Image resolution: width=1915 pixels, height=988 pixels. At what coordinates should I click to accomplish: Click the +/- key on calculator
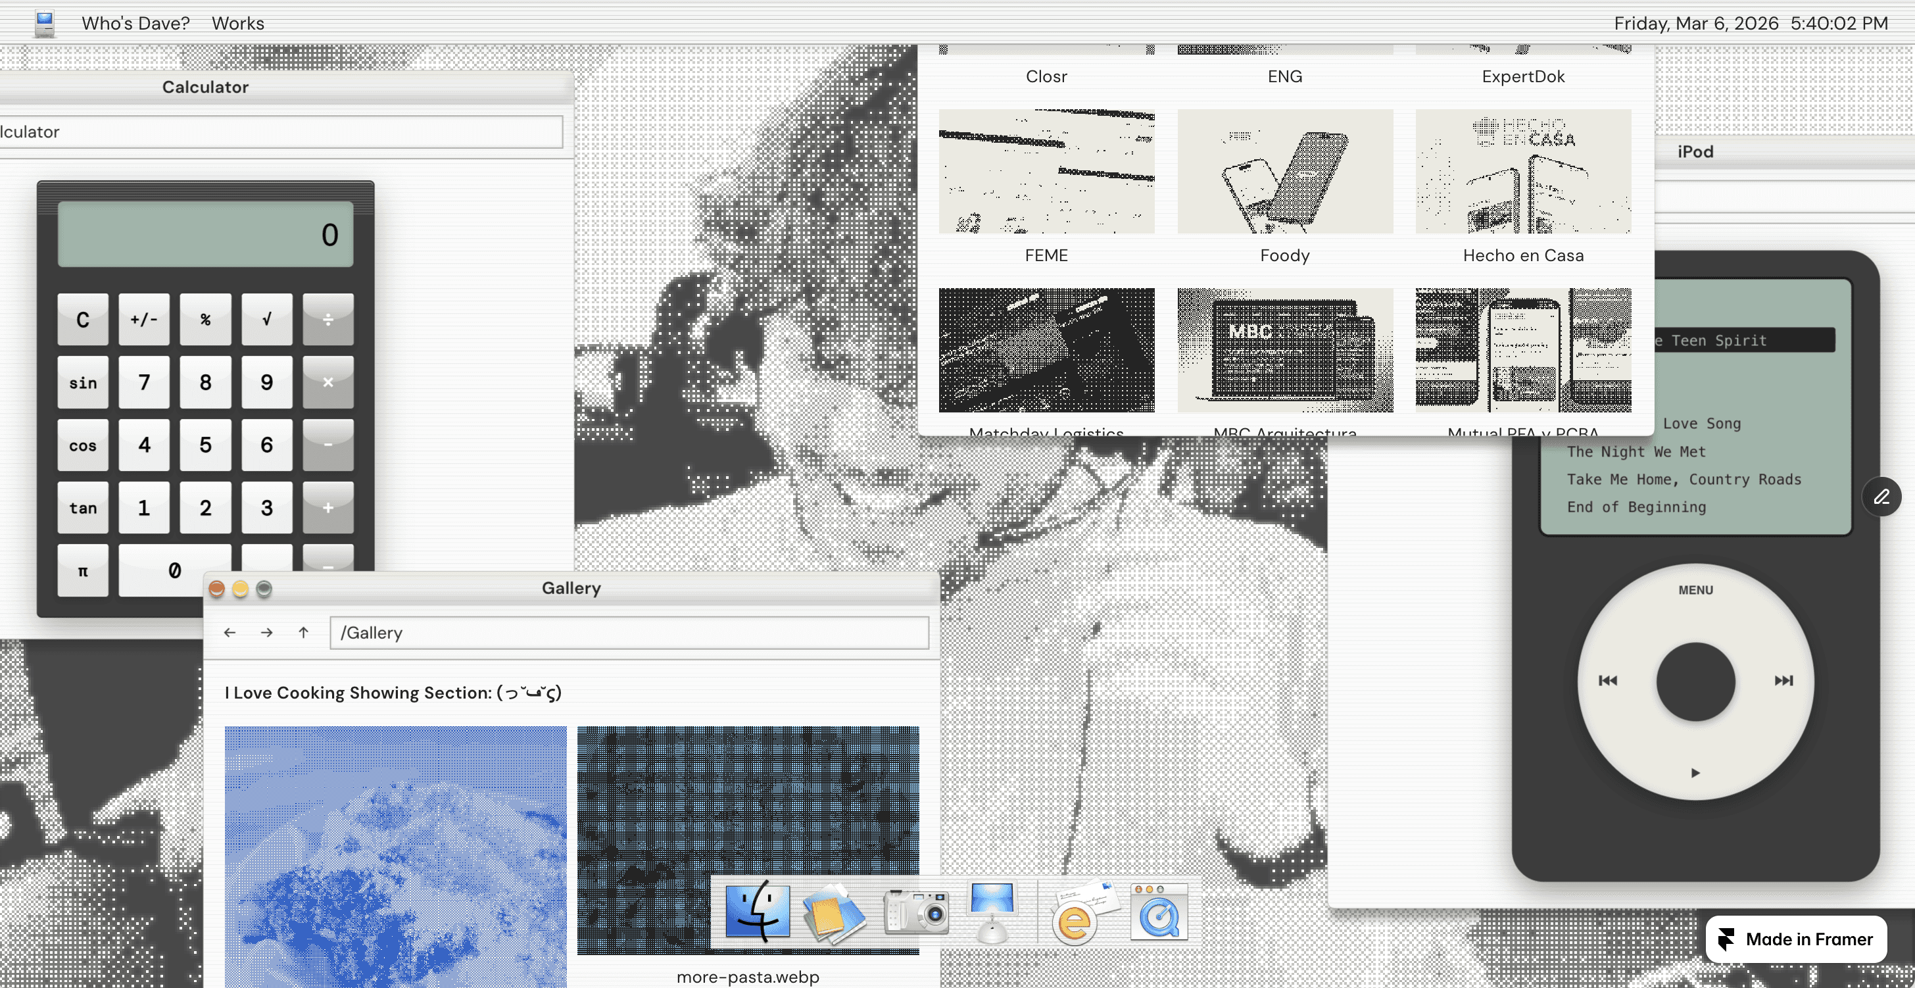click(143, 319)
